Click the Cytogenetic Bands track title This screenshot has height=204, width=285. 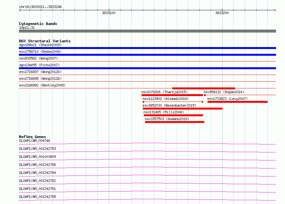38,24
